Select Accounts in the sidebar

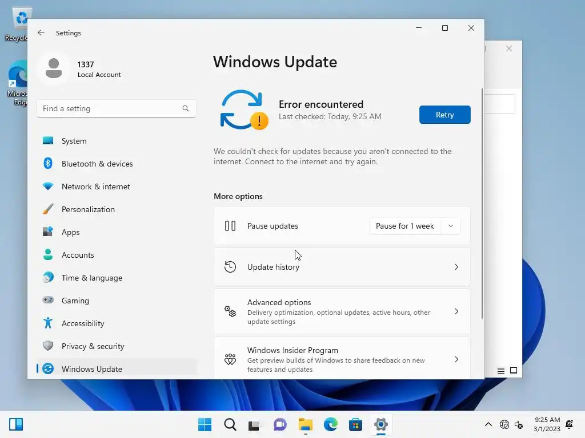(x=117, y=255)
